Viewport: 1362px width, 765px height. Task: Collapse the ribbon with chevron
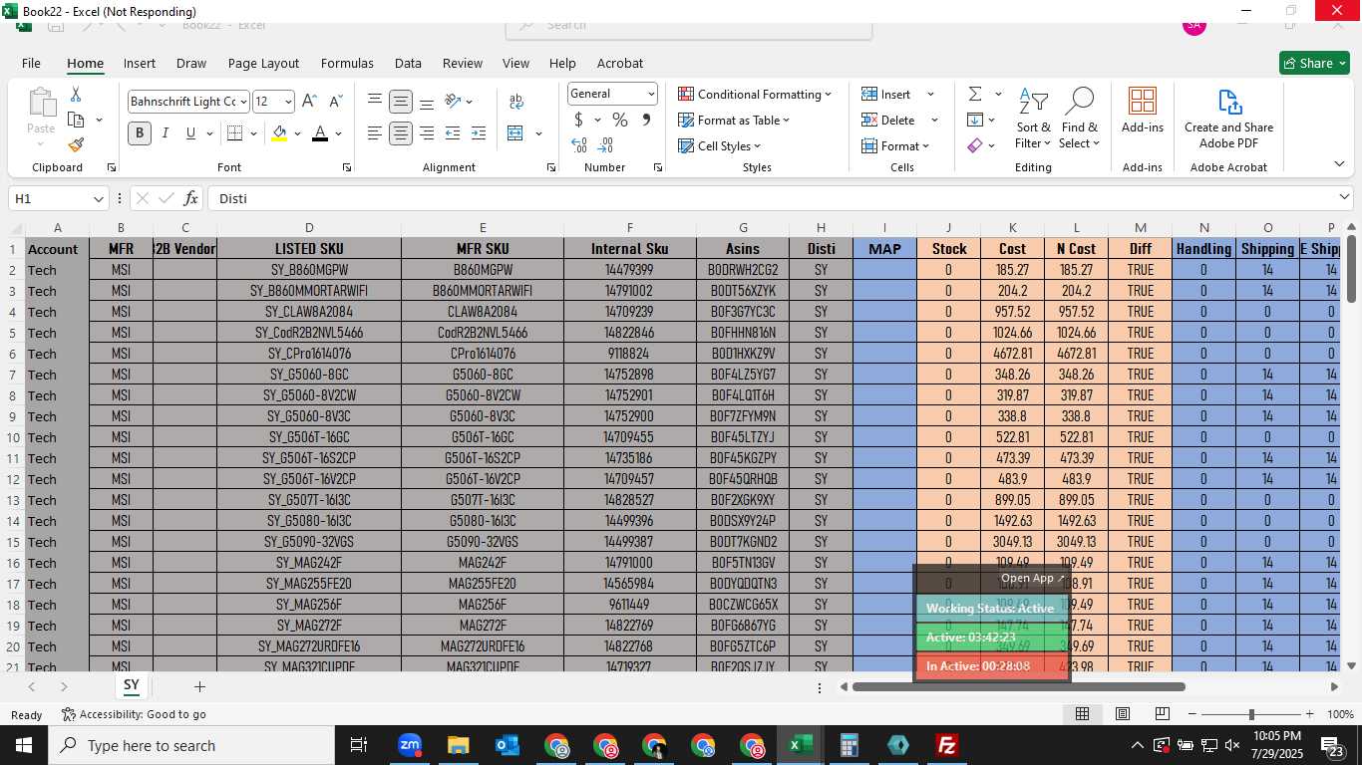tap(1339, 164)
